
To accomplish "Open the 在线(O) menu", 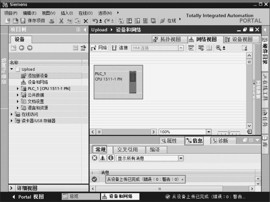I will pyautogui.click(x=85, y=13).
